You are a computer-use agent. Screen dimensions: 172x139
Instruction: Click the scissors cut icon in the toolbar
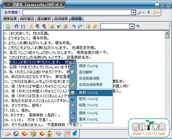(59, 26)
